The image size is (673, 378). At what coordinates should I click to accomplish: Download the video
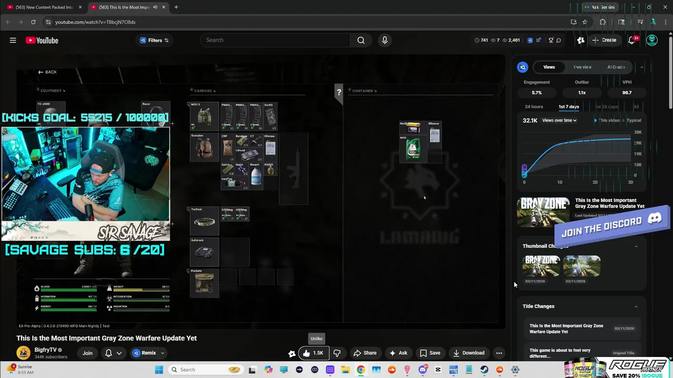[x=469, y=353]
